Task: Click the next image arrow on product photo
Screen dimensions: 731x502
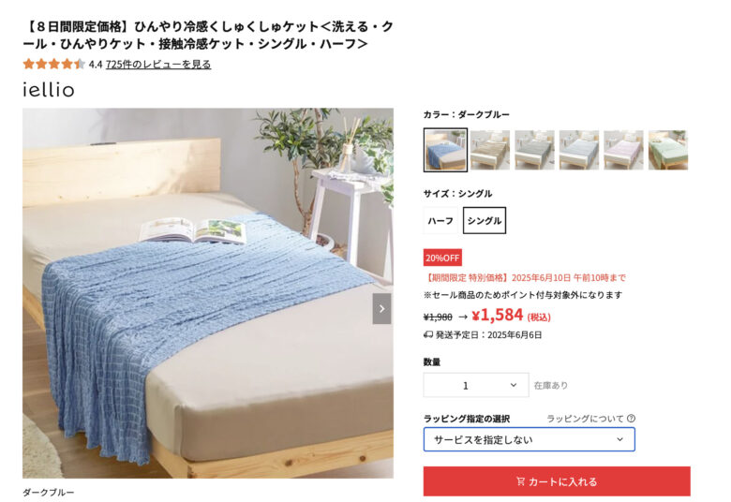Action: click(381, 308)
